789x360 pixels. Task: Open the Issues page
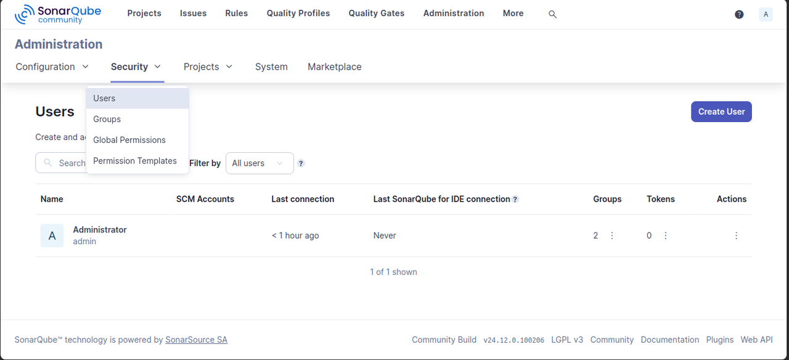click(194, 13)
